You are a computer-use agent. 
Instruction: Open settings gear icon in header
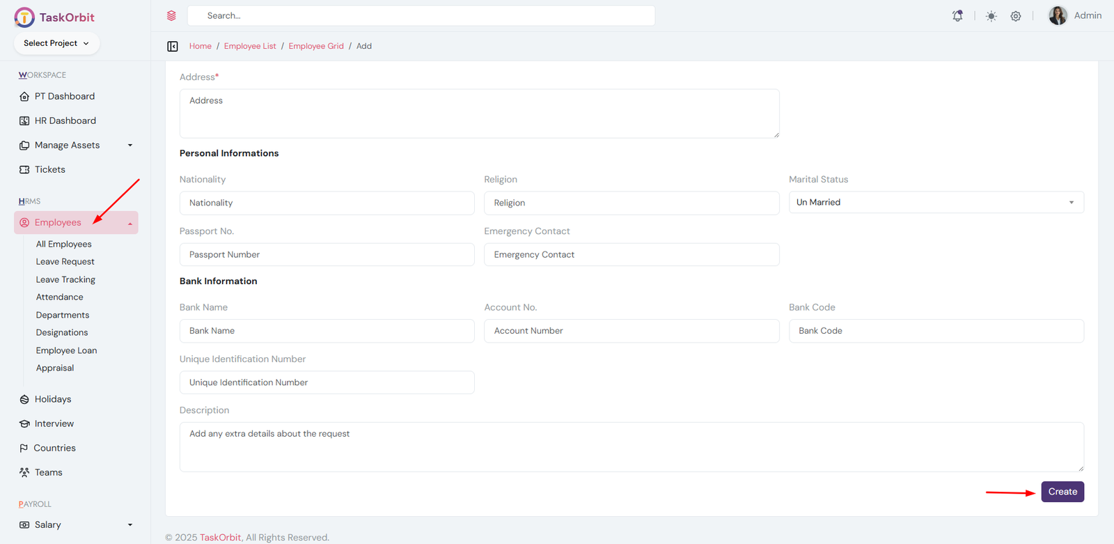(1016, 16)
